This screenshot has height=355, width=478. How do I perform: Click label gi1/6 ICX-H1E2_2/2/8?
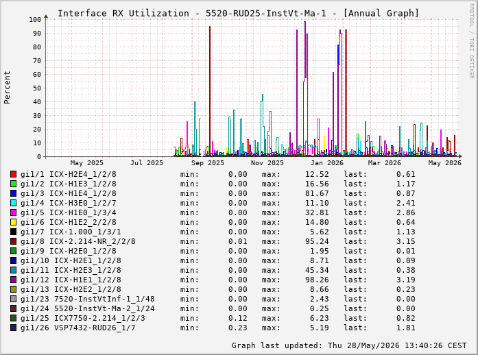coord(69,222)
